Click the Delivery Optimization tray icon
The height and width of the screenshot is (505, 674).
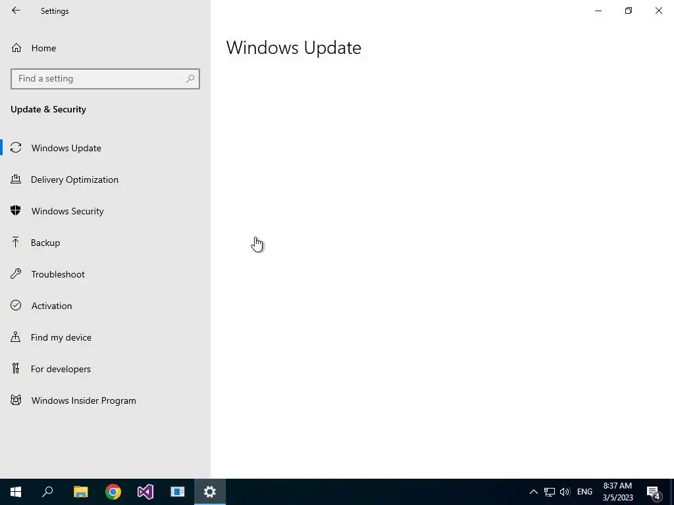click(x=16, y=179)
